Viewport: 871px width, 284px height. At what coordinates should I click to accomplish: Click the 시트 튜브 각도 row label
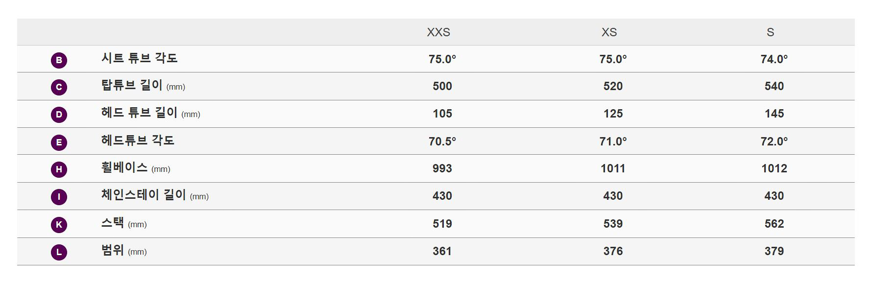140,58
